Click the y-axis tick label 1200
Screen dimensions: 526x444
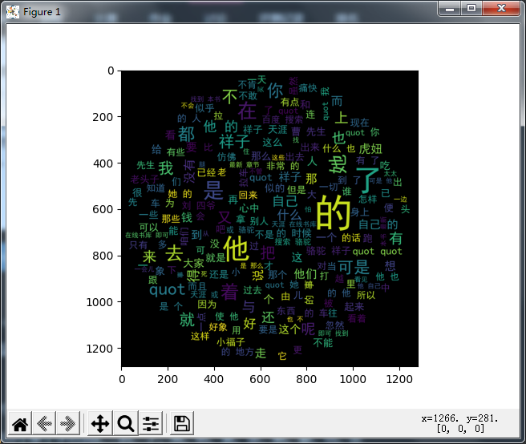[x=99, y=349]
